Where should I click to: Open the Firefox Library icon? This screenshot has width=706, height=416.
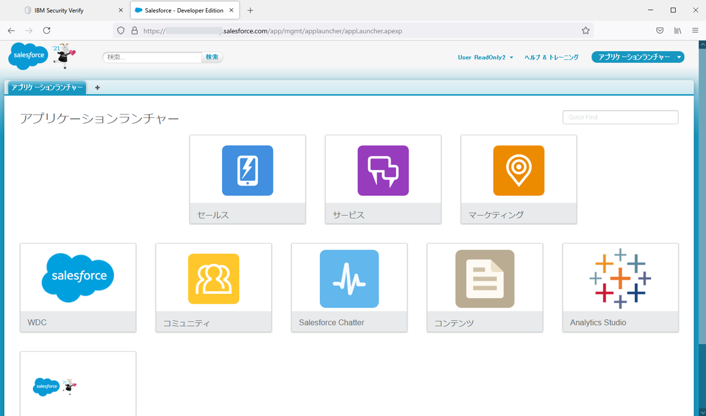pos(677,31)
